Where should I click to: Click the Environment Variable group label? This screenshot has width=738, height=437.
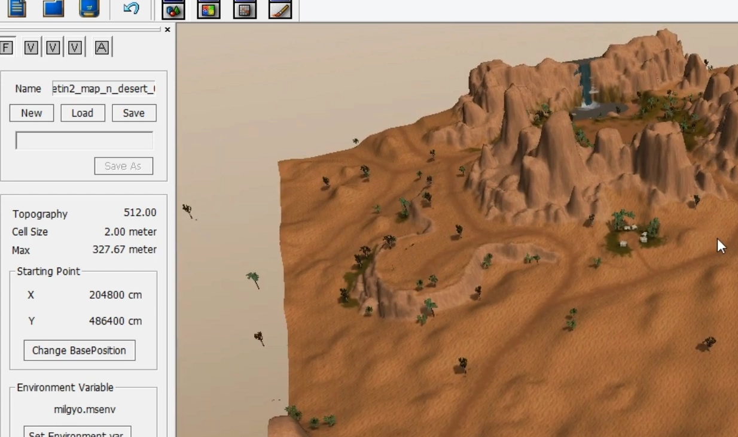coord(65,387)
